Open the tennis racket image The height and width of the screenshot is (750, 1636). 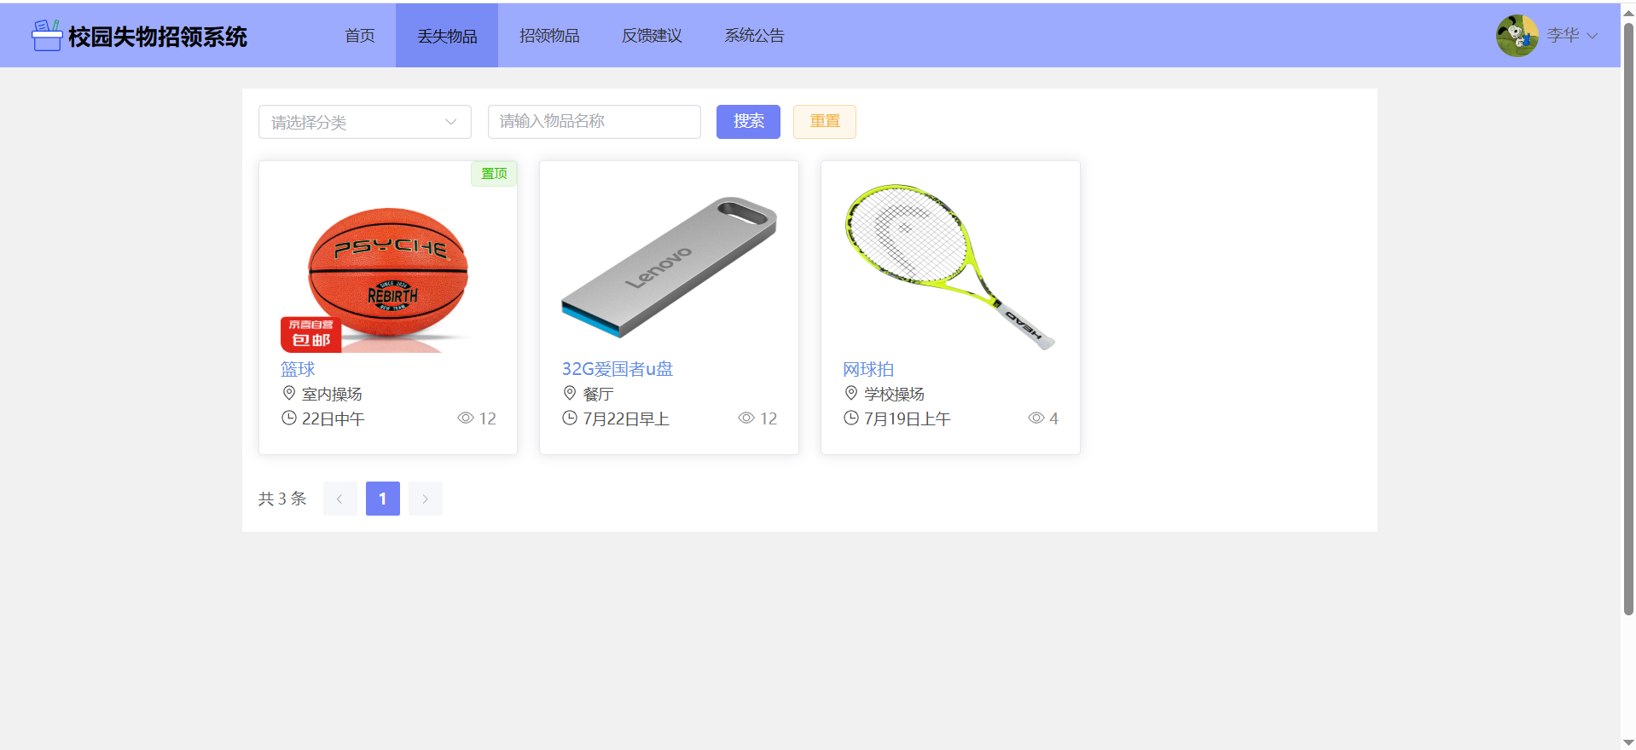tap(950, 268)
